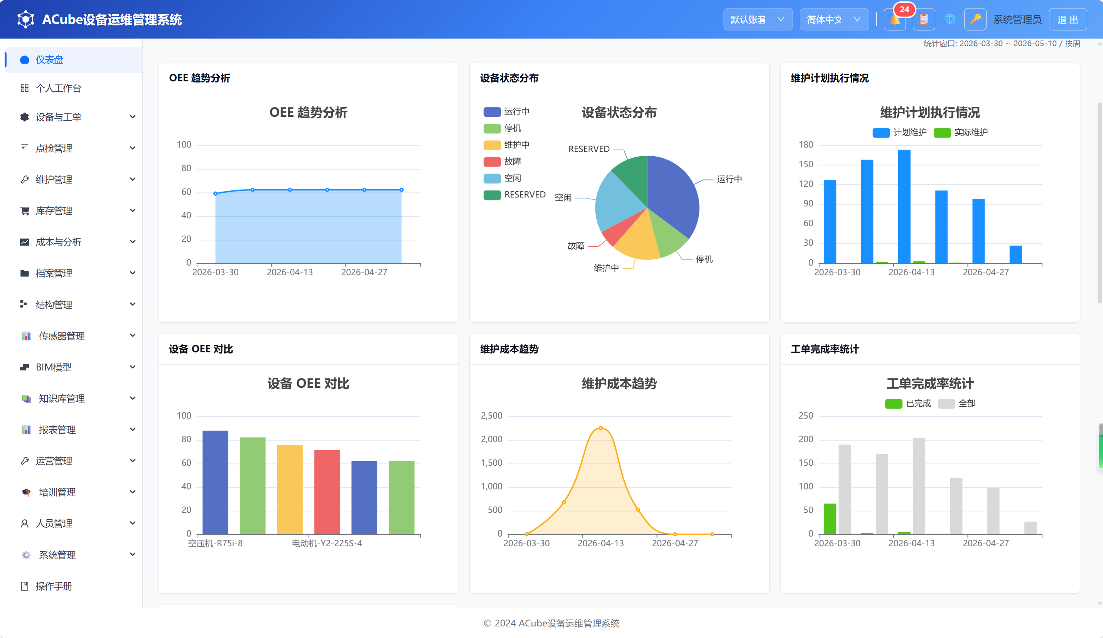Click the 统计窗口 date range text
This screenshot has width=1103, height=638.
[x=1002, y=44]
